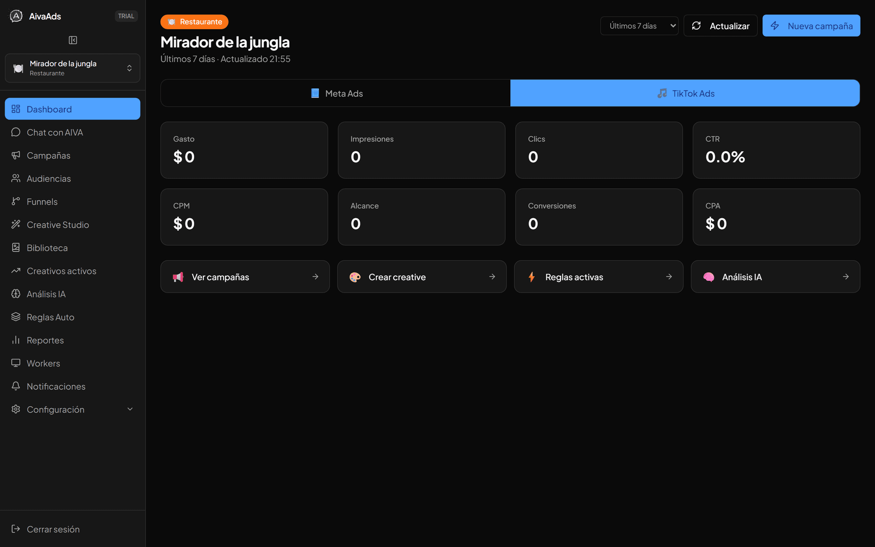Click the Reglas Auto layers icon
This screenshot has width=875, height=547.
tap(16, 317)
